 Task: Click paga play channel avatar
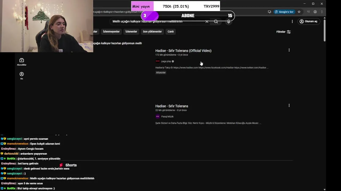[157, 61]
